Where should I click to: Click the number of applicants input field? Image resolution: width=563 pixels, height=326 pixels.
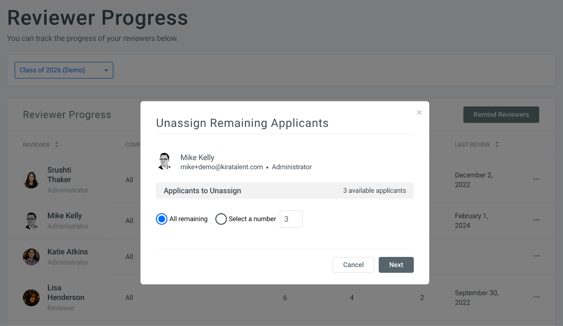coord(291,219)
